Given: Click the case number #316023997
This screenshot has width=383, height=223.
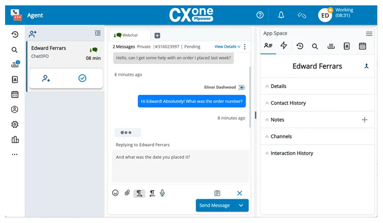Looking at the screenshot, I should tap(167, 47).
